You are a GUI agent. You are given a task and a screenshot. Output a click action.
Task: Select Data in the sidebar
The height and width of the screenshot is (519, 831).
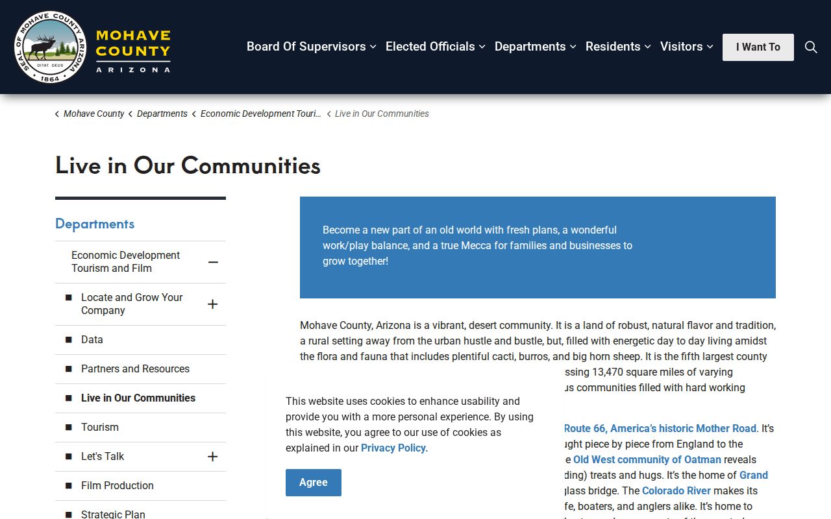click(x=92, y=339)
